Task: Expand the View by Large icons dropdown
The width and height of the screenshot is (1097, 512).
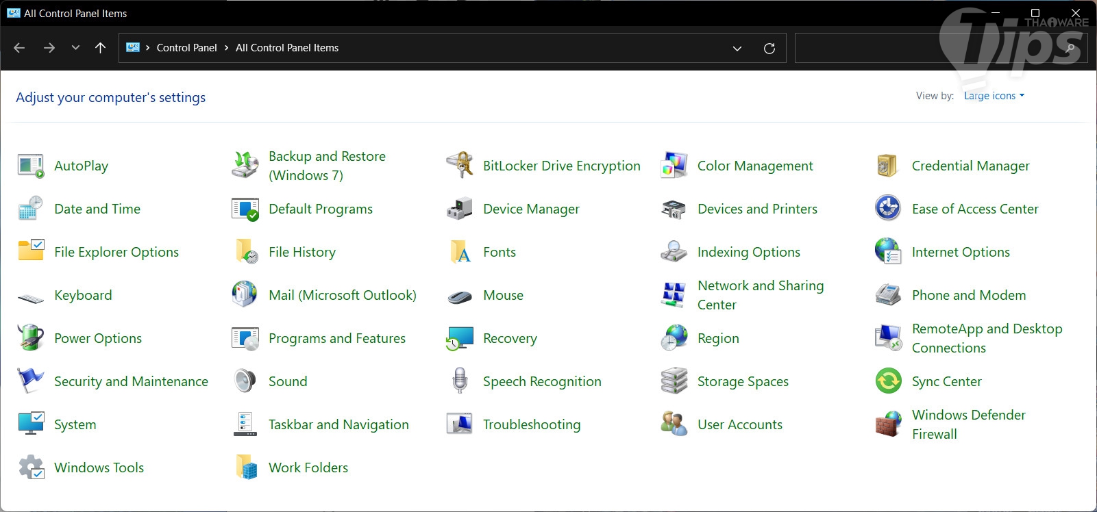Action: (994, 96)
